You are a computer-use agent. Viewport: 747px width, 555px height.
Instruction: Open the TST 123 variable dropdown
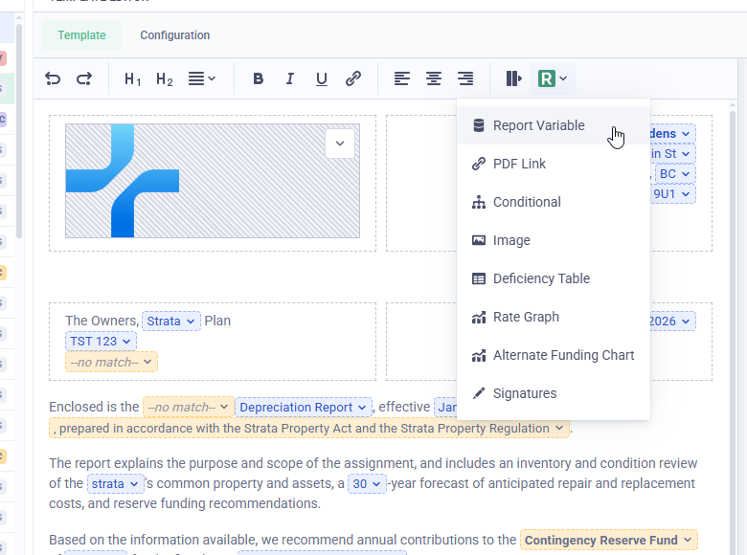pos(101,342)
